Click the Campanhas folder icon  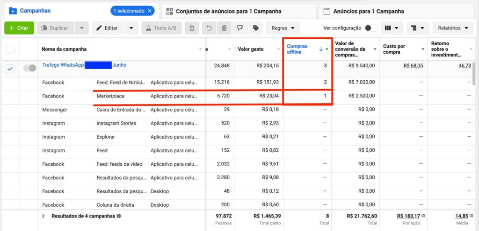pyautogui.click(x=13, y=11)
